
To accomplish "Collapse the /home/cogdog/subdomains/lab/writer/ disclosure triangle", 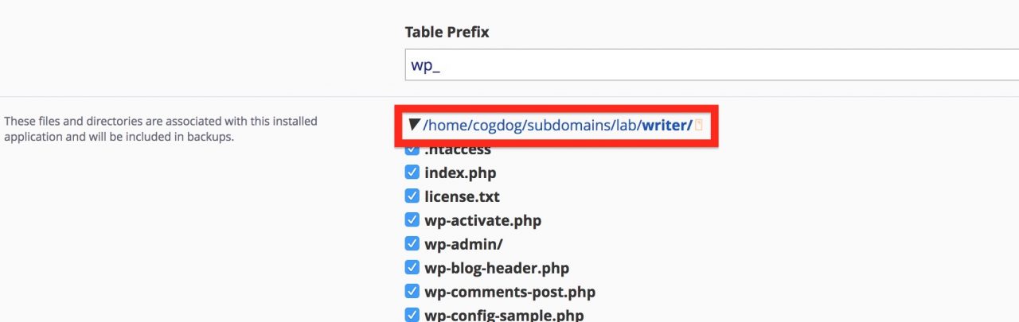I will coord(414,125).
